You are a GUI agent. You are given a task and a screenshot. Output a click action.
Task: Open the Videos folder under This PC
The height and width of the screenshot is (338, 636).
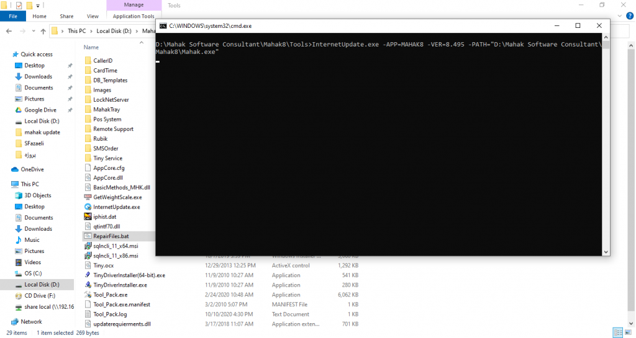(x=32, y=262)
